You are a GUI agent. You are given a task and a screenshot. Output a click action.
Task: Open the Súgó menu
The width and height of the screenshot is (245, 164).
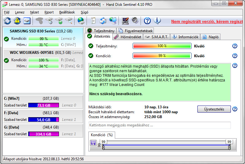click(x=84, y=12)
